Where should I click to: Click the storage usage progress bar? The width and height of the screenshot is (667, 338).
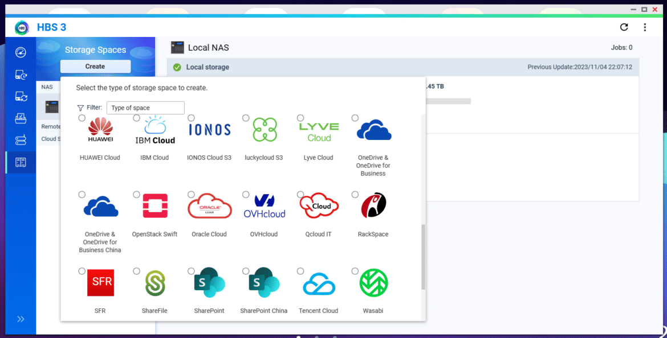tap(448, 101)
